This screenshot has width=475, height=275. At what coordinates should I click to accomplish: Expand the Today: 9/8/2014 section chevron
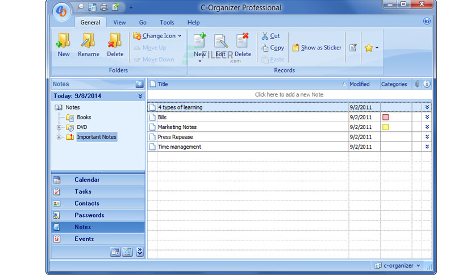click(x=140, y=96)
